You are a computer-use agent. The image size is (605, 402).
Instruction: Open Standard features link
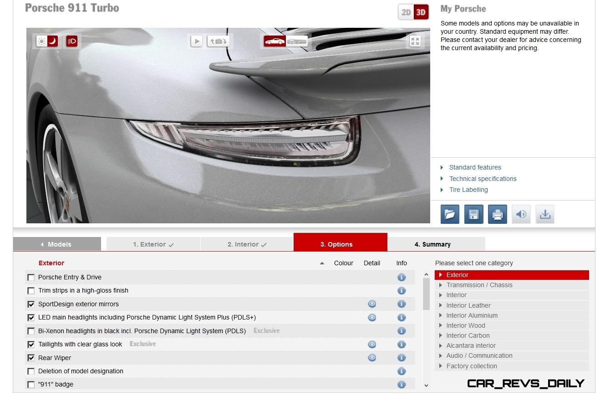[475, 167]
